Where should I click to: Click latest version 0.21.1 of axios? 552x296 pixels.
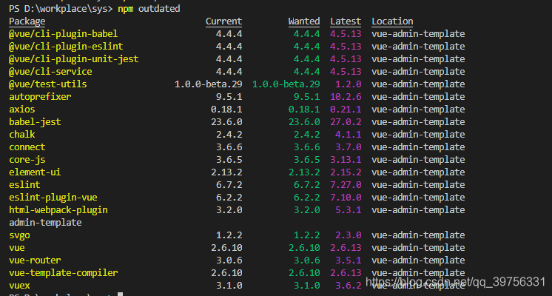coord(346,109)
